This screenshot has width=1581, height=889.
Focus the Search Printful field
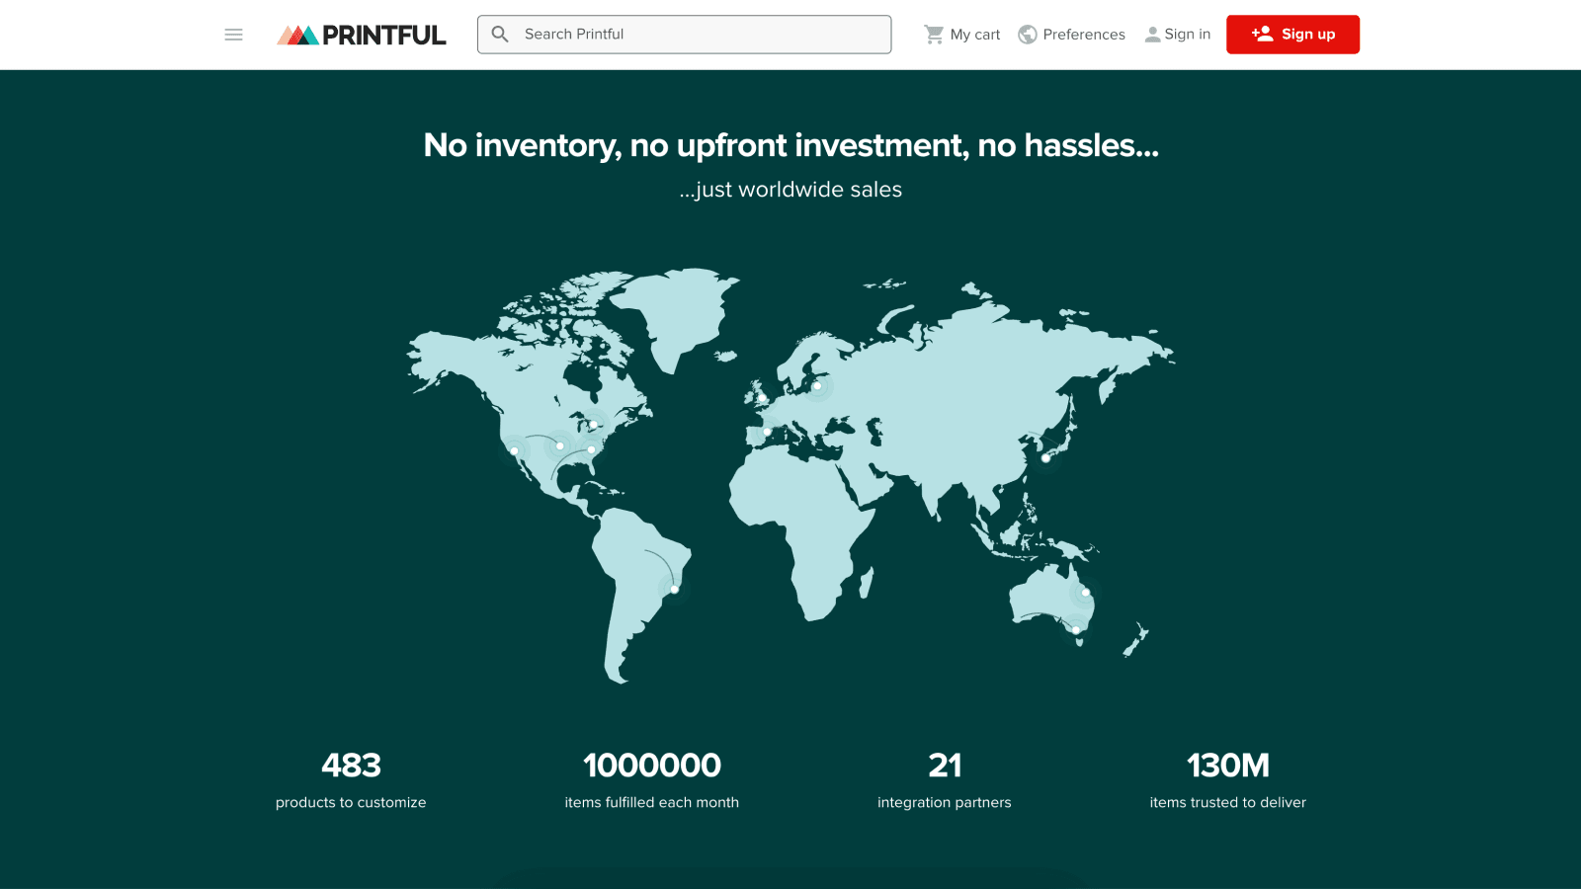[x=684, y=35]
